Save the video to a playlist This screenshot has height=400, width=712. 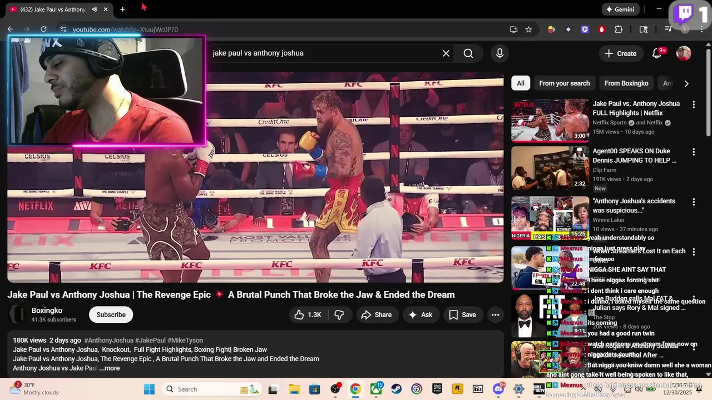pos(462,314)
